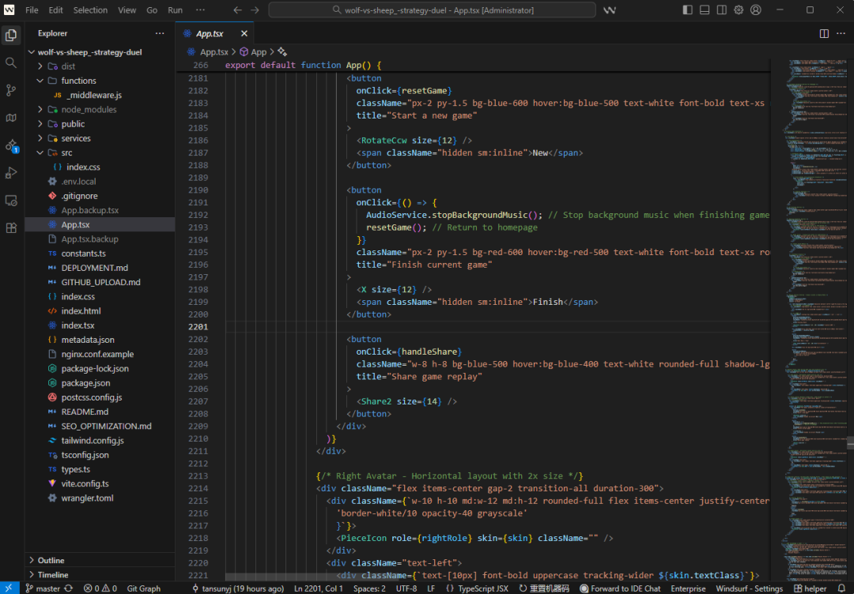Open the Extensions view

11,228
